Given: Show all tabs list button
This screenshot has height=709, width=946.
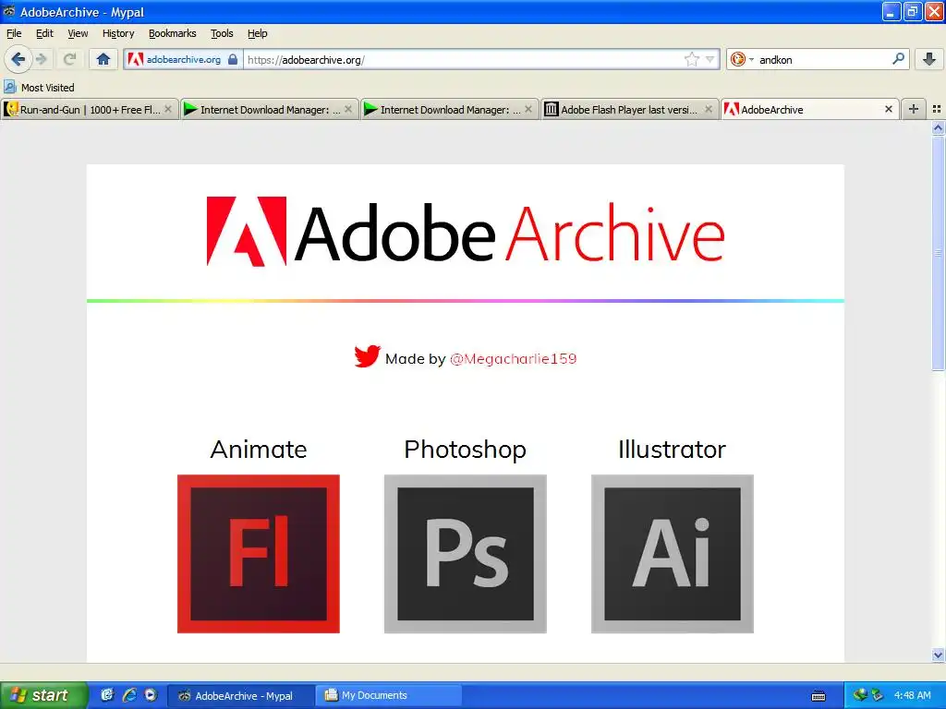Looking at the screenshot, I should tap(937, 109).
